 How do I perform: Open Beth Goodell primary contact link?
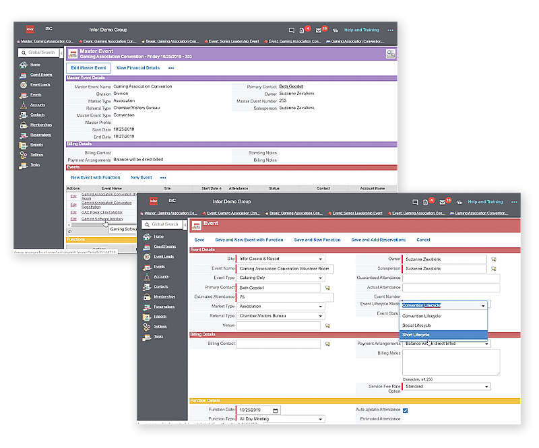(291, 87)
